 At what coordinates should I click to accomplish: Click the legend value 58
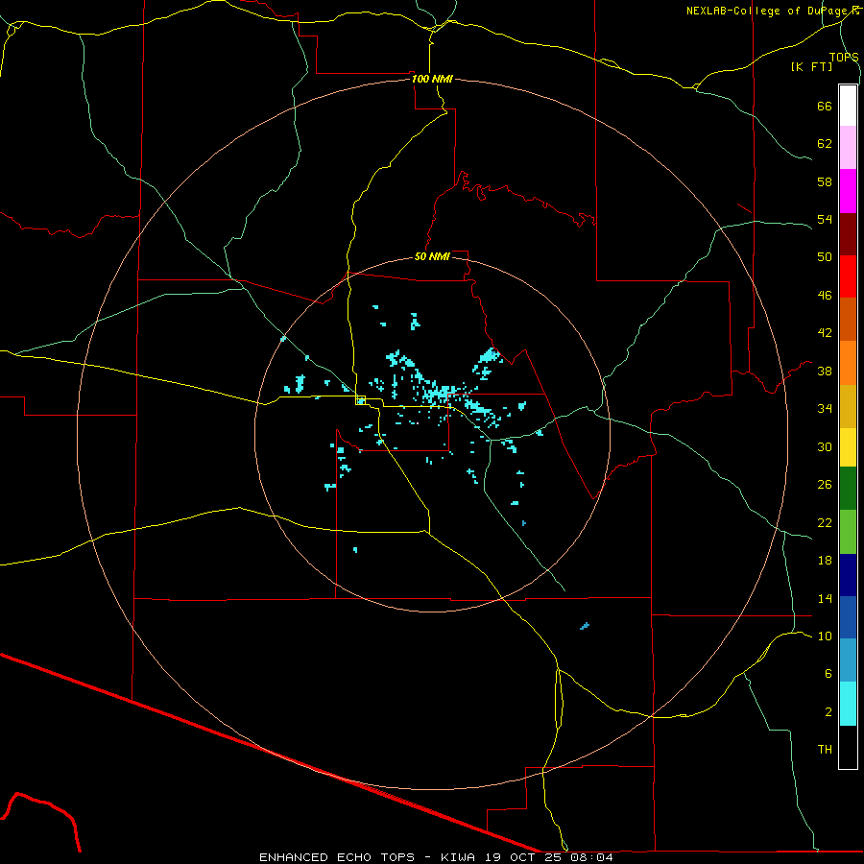coord(825,181)
